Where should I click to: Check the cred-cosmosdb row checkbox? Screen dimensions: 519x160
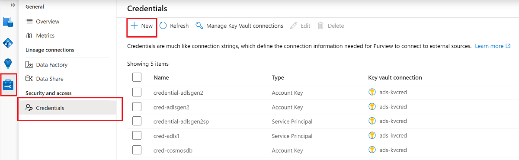coord(137,150)
